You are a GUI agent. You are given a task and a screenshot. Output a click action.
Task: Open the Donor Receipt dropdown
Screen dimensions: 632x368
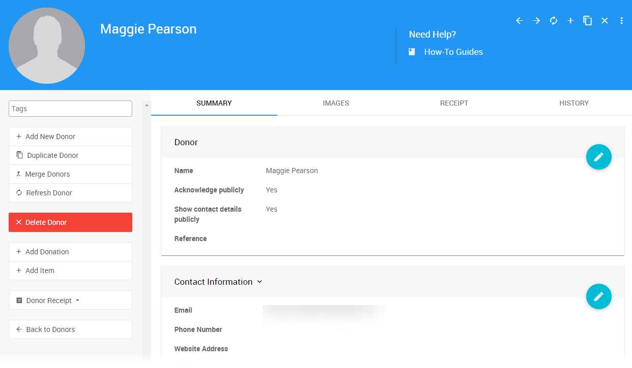(x=70, y=300)
